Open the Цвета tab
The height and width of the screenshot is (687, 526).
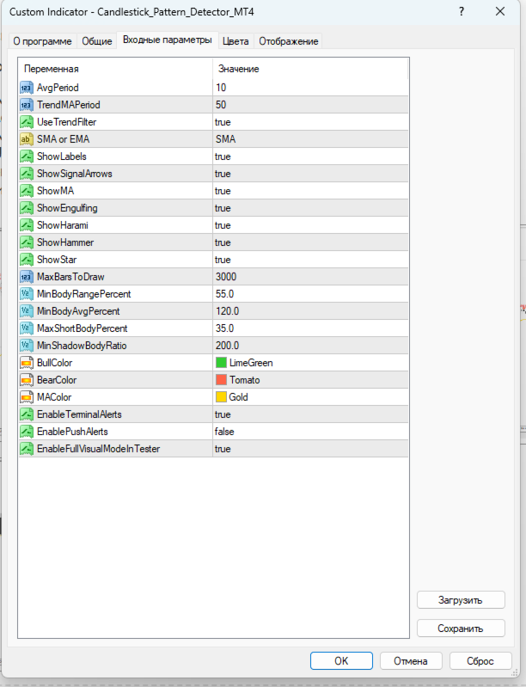[x=235, y=41]
